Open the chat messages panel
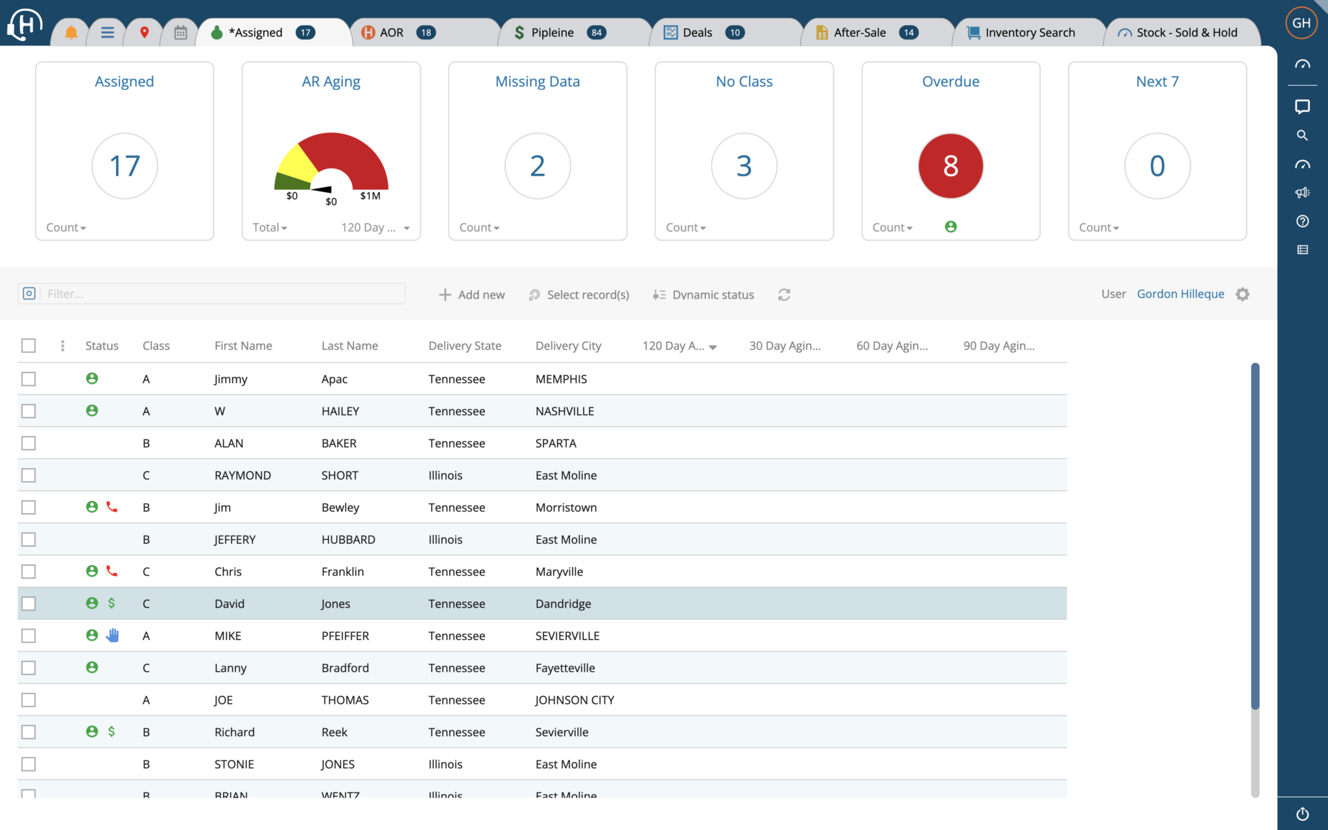Viewport: 1328px width, 830px height. (x=1303, y=106)
